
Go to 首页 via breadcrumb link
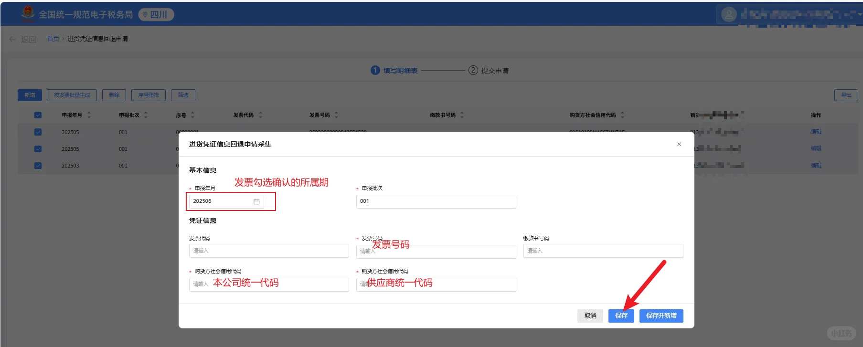pyautogui.click(x=53, y=39)
